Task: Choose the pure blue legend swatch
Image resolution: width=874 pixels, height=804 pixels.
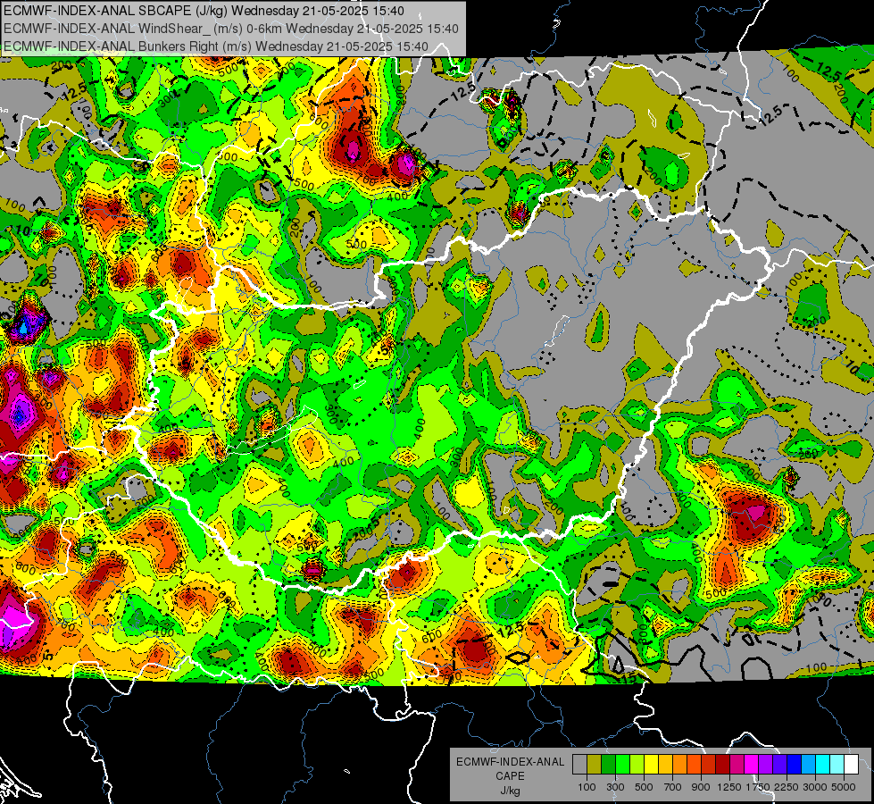Action: pos(795,765)
